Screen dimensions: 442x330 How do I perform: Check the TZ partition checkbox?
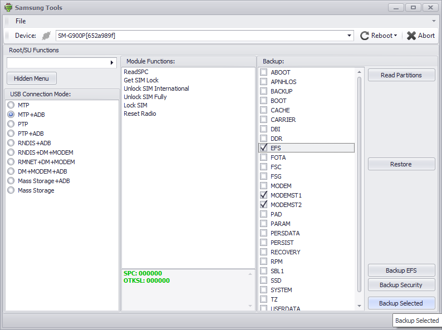[263, 299]
